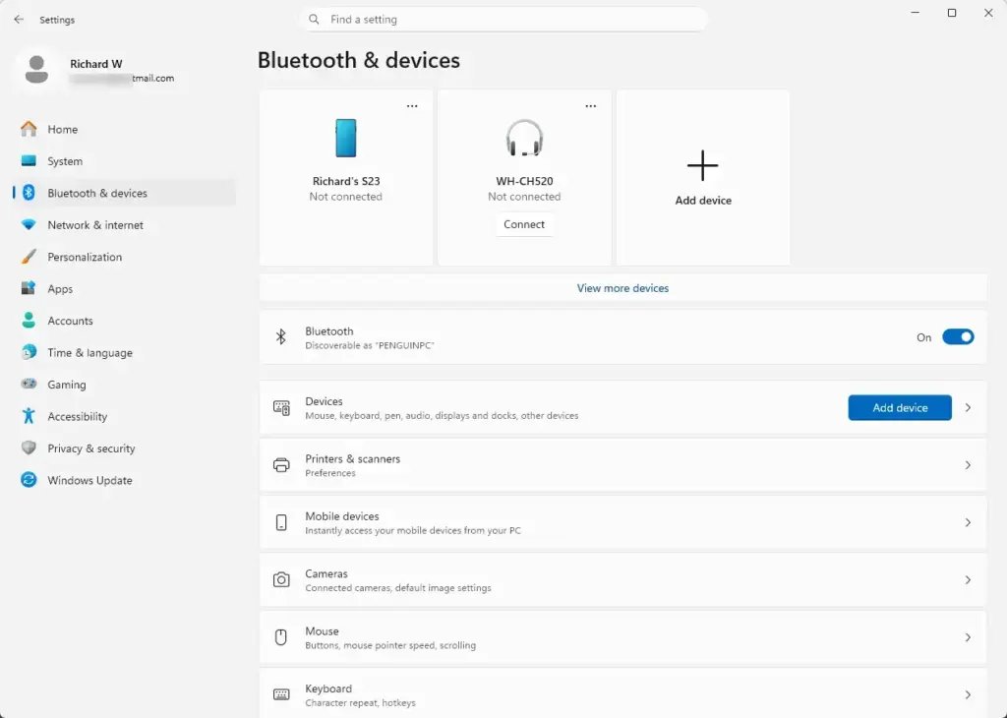Click the Time & language sidebar label
The height and width of the screenshot is (718, 1007).
(x=89, y=352)
